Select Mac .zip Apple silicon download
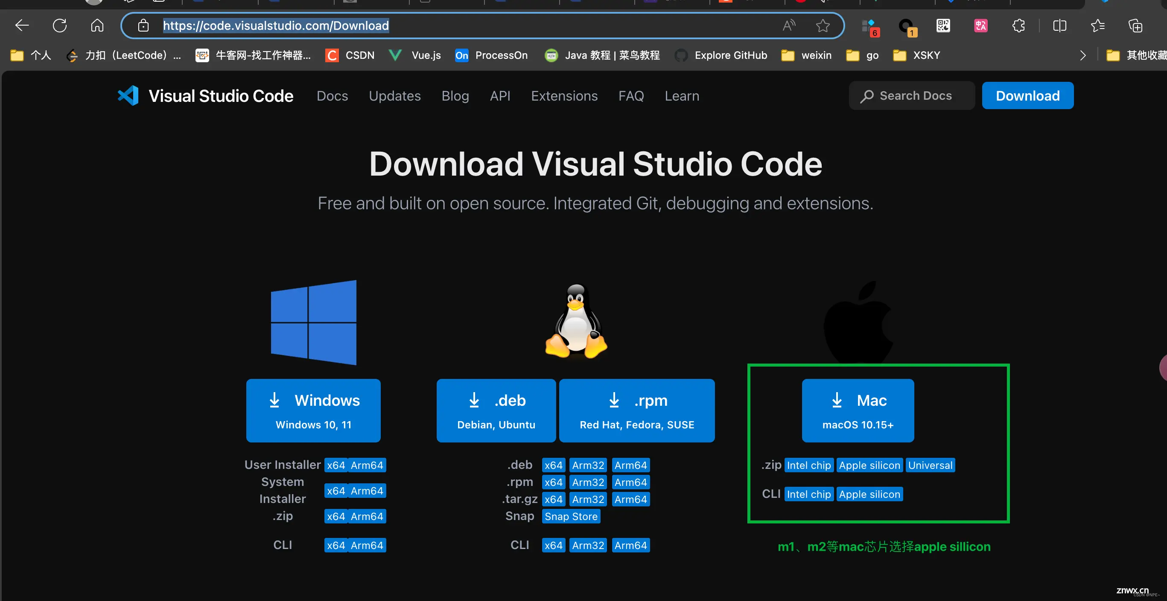The image size is (1167, 601). [x=869, y=465]
